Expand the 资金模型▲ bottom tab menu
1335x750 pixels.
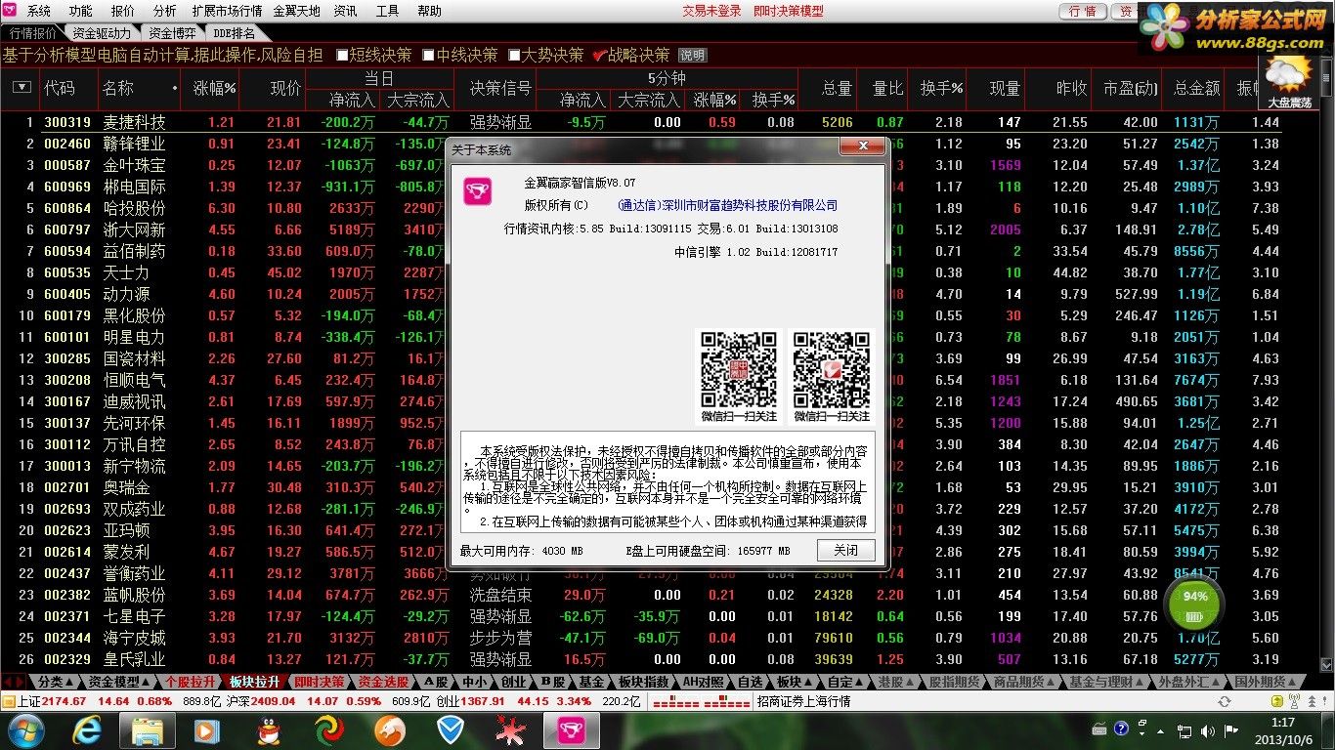(120, 682)
